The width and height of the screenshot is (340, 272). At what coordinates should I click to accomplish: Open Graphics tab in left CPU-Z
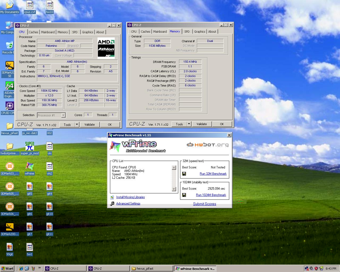(x=87, y=32)
